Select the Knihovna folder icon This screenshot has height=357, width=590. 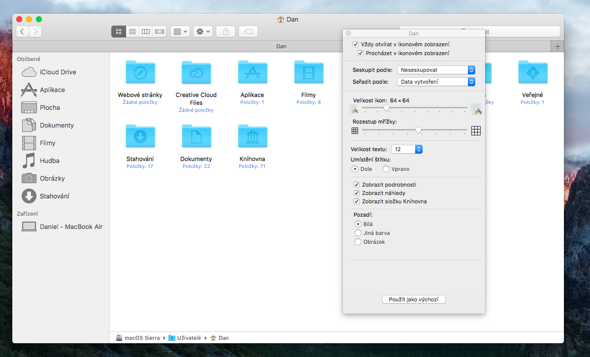pyautogui.click(x=252, y=137)
